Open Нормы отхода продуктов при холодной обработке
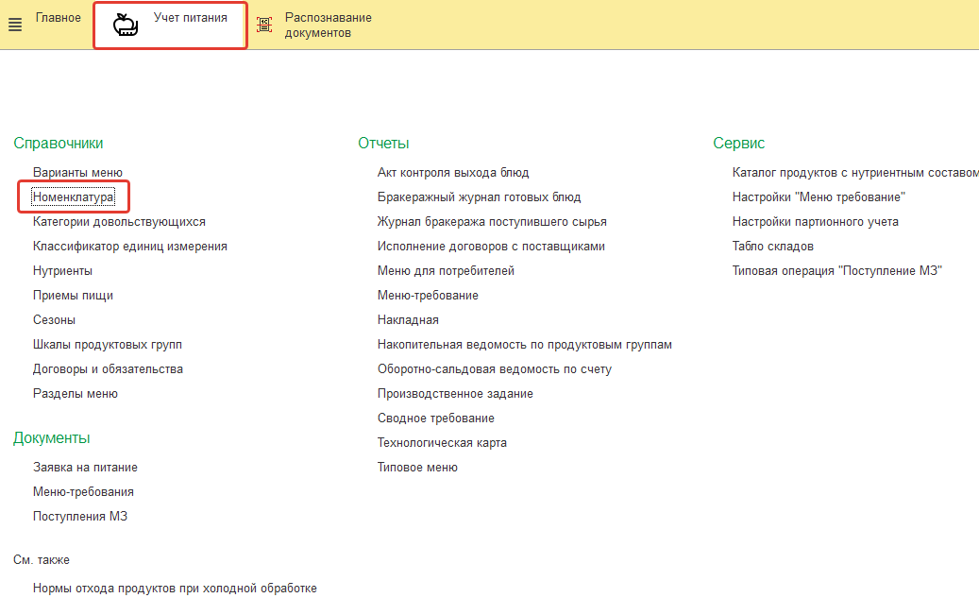 (175, 589)
